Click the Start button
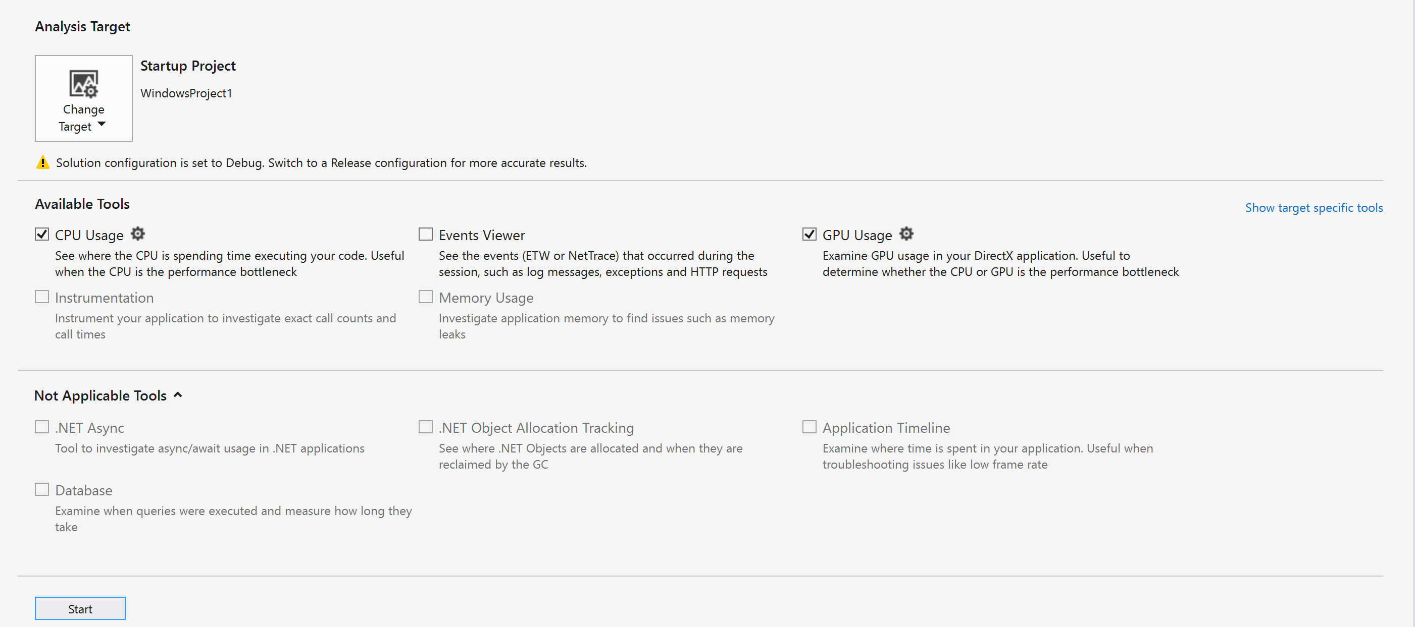This screenshot has height=627, width=1415. pos(80,608)
